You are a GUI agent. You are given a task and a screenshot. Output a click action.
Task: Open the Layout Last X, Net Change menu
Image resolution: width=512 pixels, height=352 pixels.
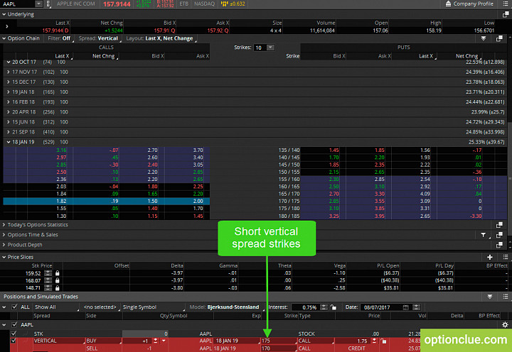pos(169,38)
